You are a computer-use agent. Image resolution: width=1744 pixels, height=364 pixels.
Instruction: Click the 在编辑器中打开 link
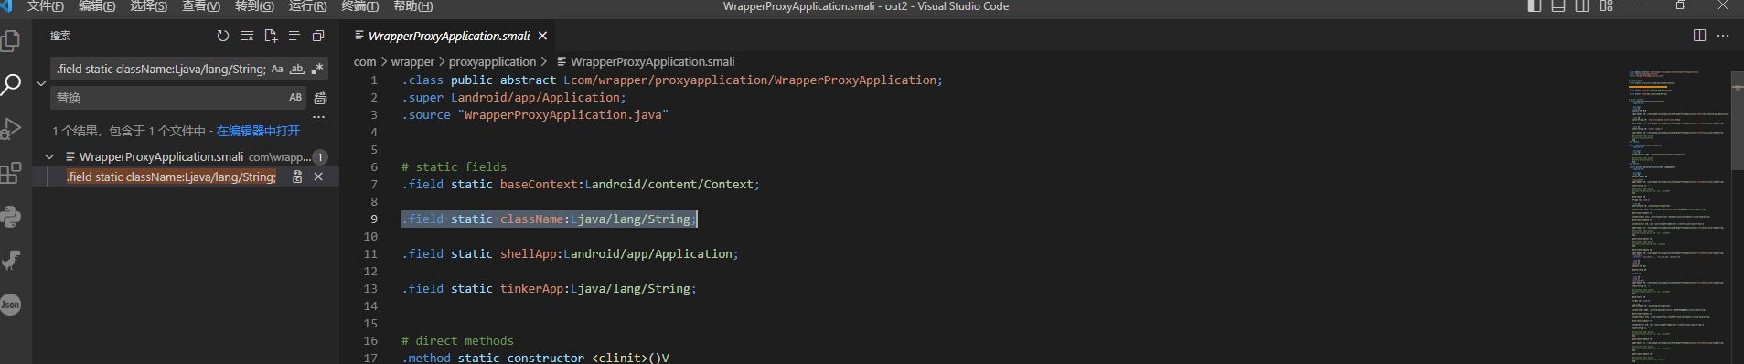click(x=258, y=131)
